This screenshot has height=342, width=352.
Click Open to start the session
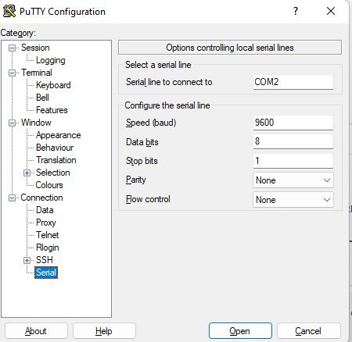(240, 331)
